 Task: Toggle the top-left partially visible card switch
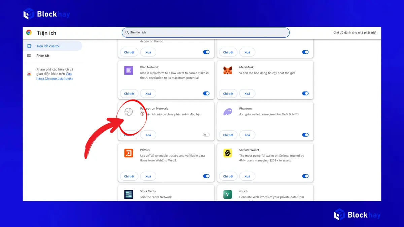[206, 52]
